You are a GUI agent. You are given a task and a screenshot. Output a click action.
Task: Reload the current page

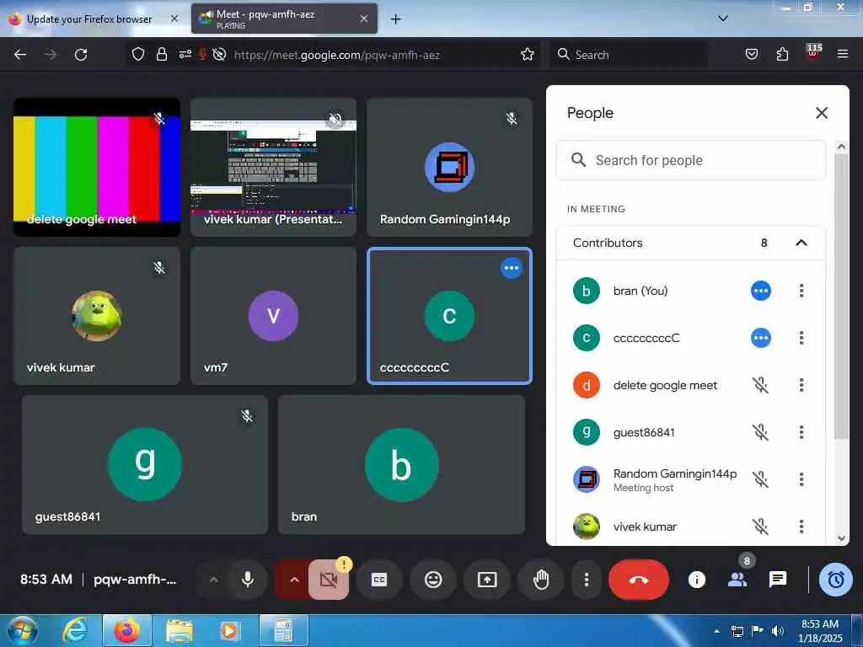(81, 55)
